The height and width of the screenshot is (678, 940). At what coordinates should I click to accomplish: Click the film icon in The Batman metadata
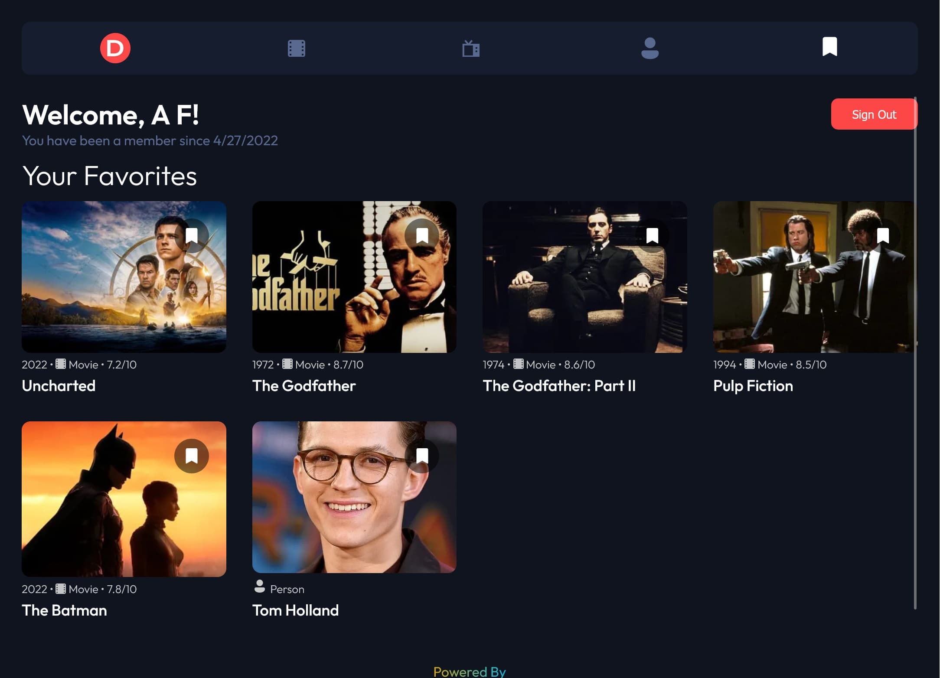[61, 588]
